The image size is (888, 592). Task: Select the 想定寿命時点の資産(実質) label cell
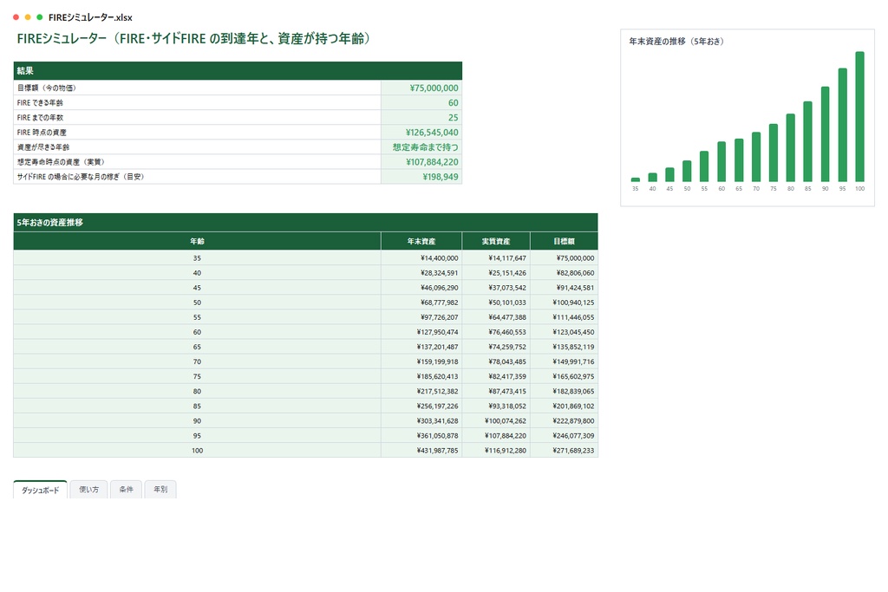(197, 161)
